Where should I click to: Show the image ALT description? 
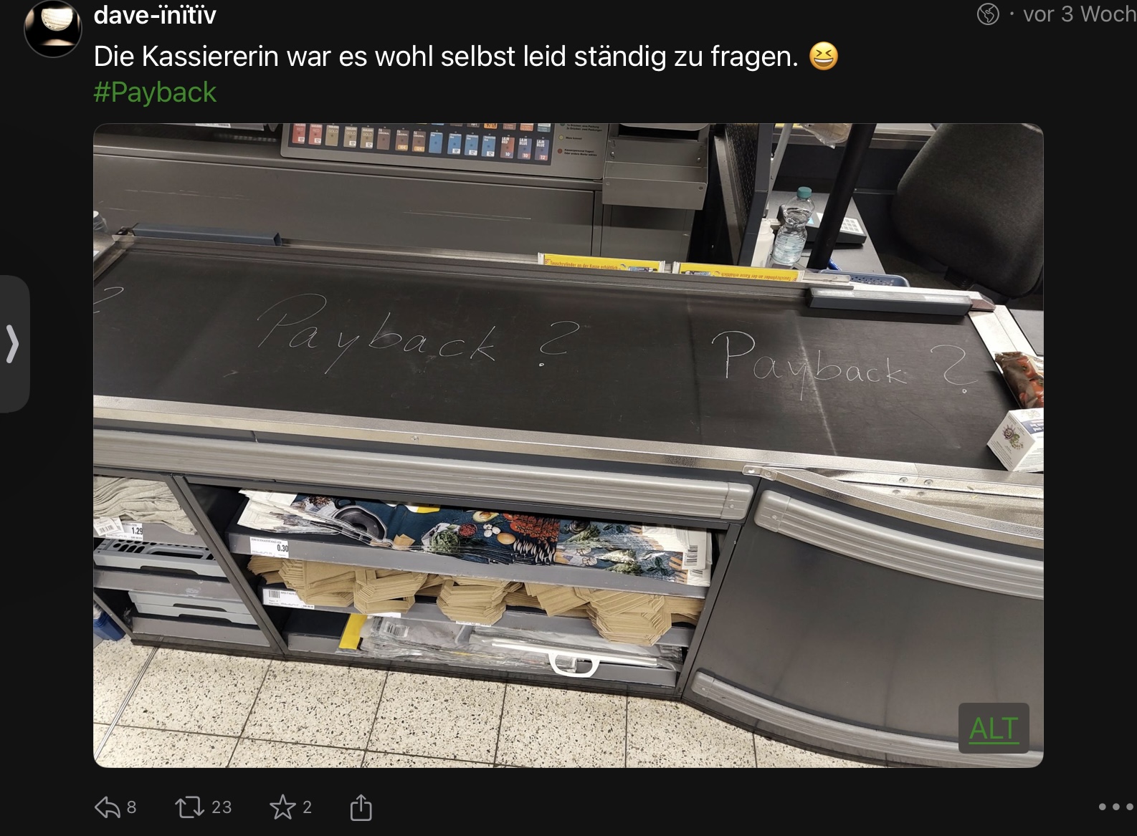coord(994,729)
